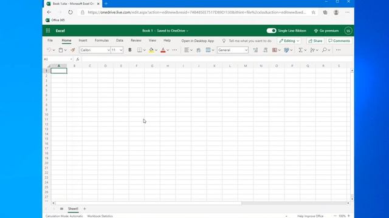Select the Sheet1 tab

[x=73, y=209]
